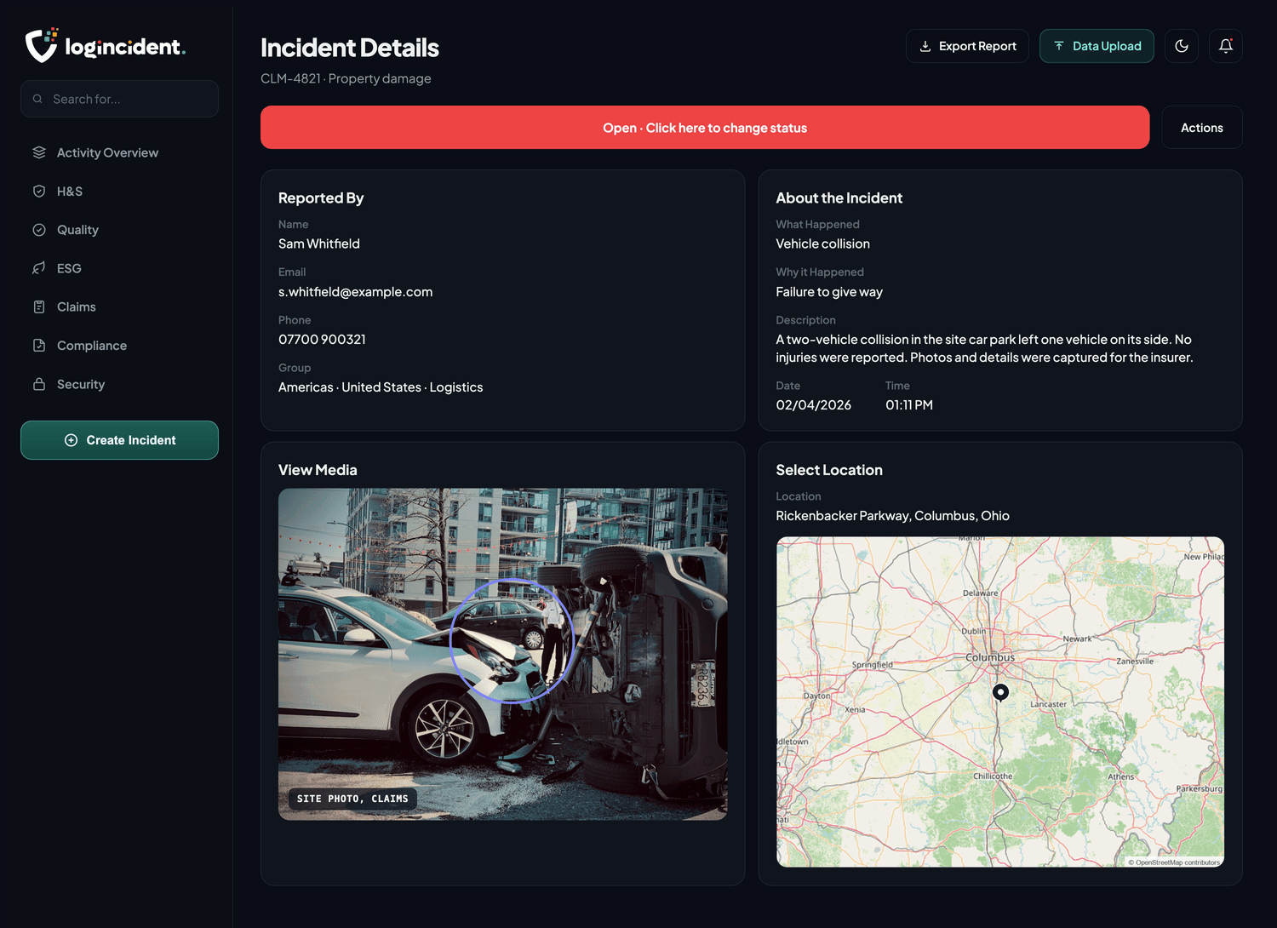The image size is (1277, 928).
Task: Click the logincident shield logo
Action: point(41,45)
